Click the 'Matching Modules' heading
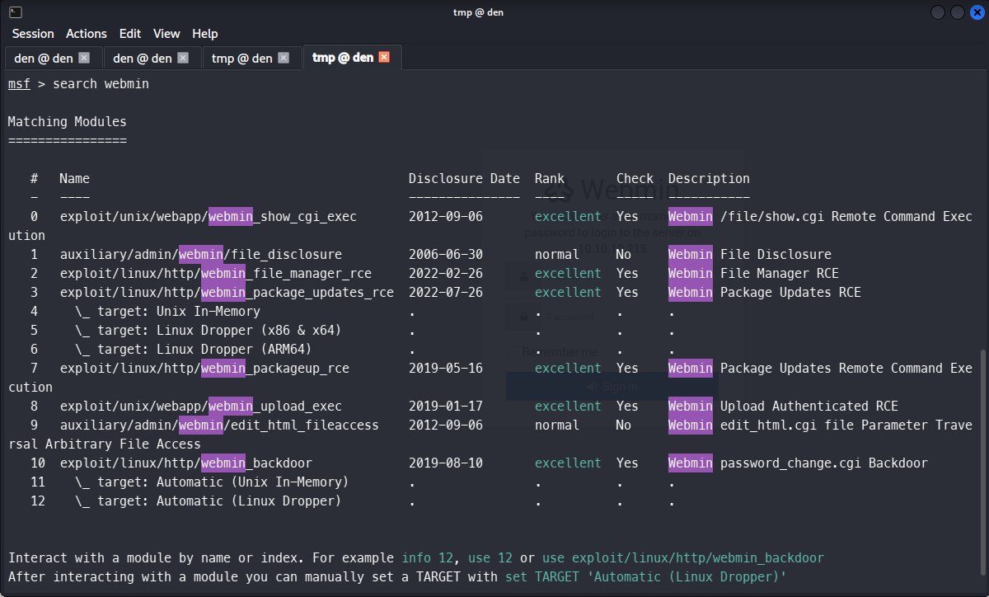Viewport: 989px width, 597px height. pyautogui.click(x=68, y=122)
